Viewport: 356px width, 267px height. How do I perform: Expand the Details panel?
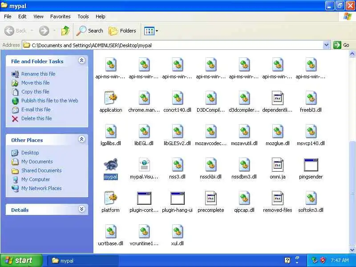(82, 209)
